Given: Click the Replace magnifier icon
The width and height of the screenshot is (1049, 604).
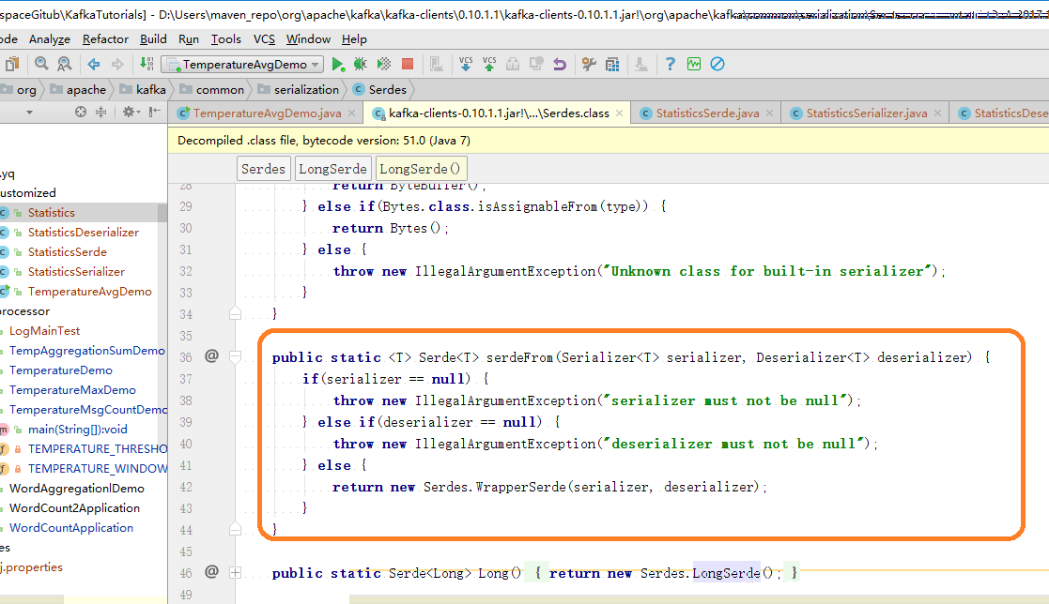Looking at the screenshot, I should click(64, 64).
